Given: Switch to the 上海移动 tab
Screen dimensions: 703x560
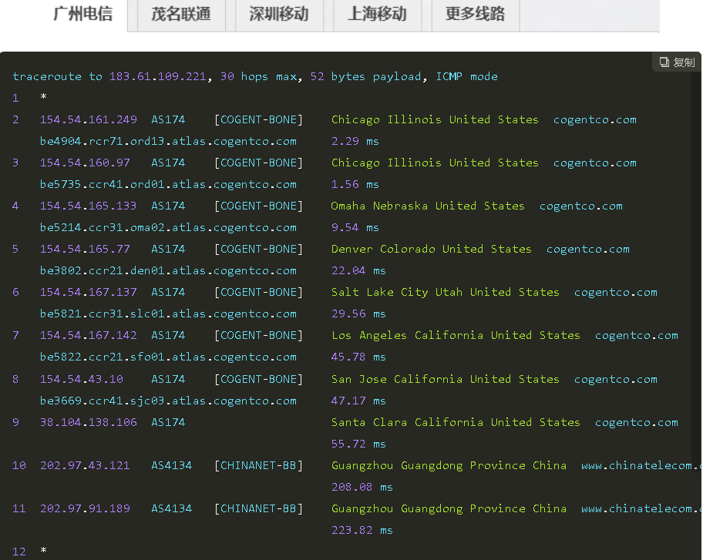Looking at the screenshot, I should coord(377,15).
